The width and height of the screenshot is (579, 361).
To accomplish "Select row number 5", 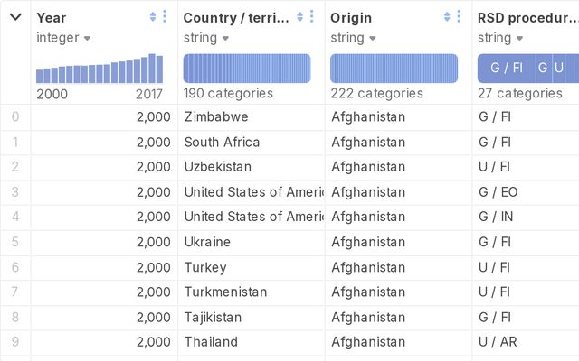I will (x=14, y=242).
